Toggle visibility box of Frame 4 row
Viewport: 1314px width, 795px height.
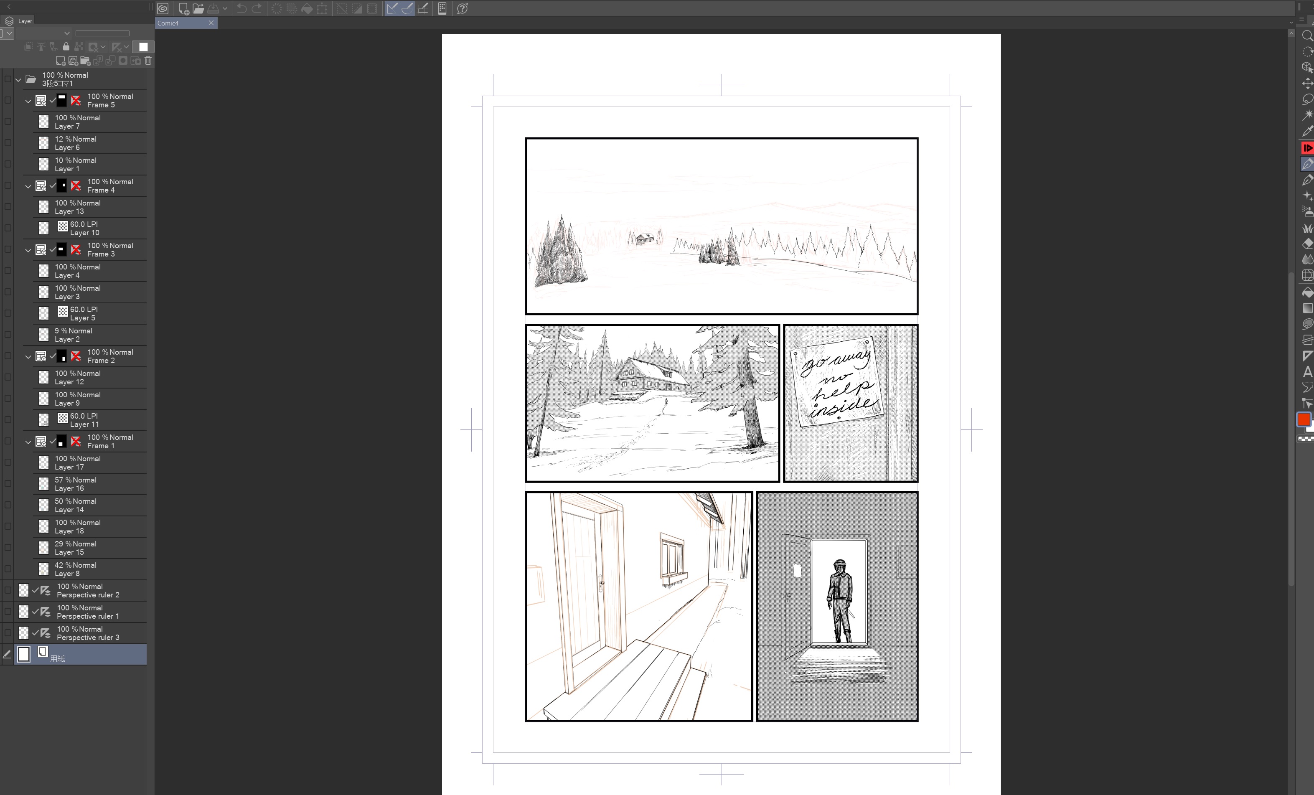click(x=8, y=185)
